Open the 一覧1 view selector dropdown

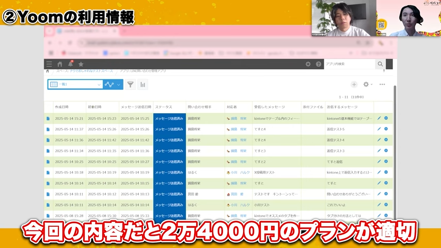(x=75, y=84)
